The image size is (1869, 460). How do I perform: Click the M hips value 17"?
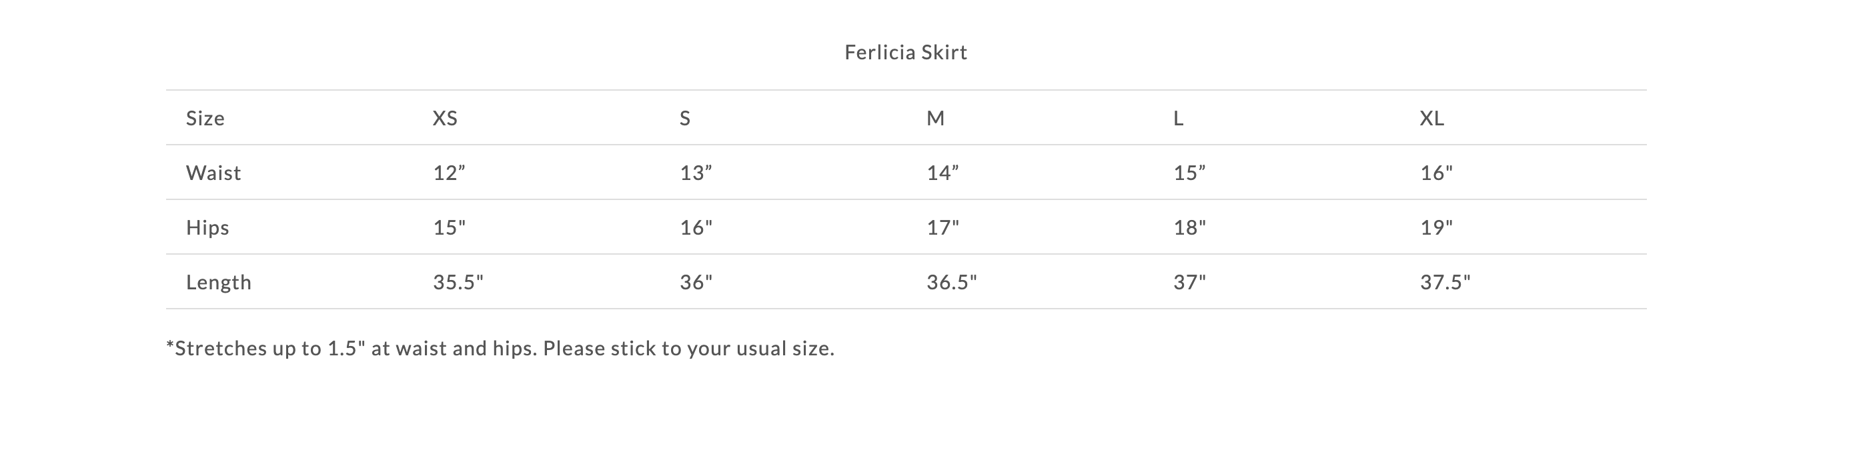point(943,228)
